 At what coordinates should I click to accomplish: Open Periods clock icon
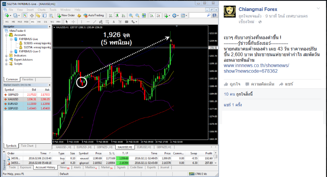coord(175,15)
